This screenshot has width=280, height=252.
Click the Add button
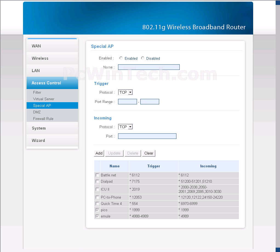point(99,153)
